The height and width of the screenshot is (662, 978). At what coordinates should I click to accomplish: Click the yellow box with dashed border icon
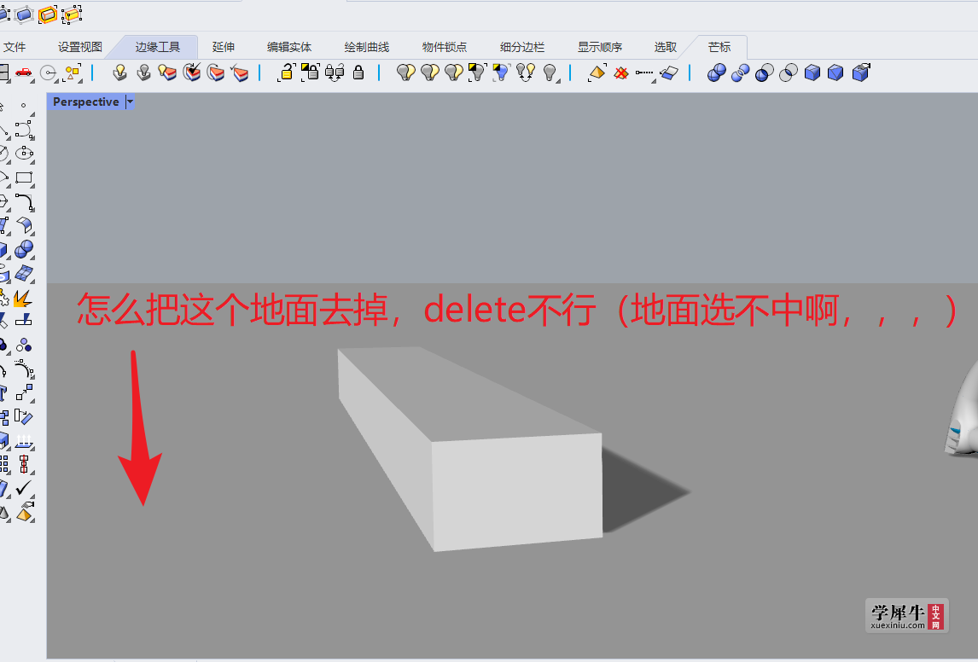(x=72, y=14)
